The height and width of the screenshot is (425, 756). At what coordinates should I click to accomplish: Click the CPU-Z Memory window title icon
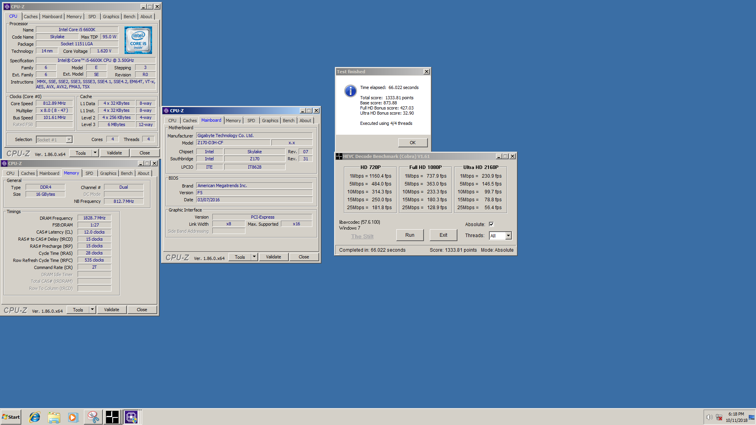coord(4,163)
